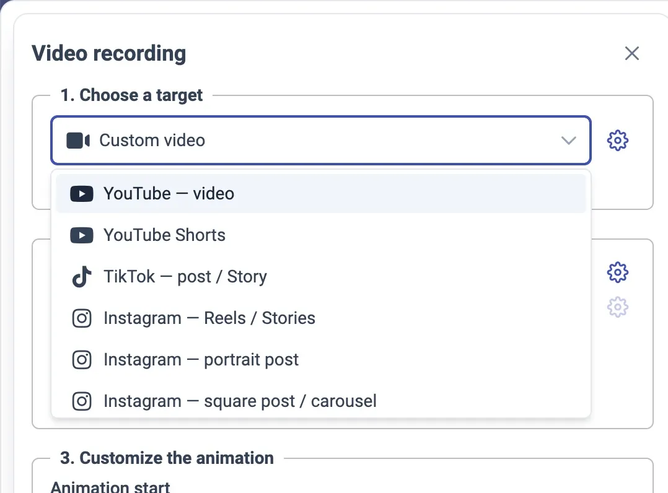This screenshot has width=668, height=493.
Task: Choose Instagram — portrait post
Action: click(x=320, y=360)
